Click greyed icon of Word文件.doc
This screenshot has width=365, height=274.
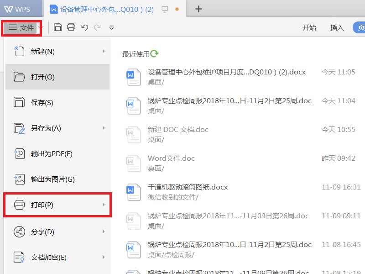(x=133, y=163)
